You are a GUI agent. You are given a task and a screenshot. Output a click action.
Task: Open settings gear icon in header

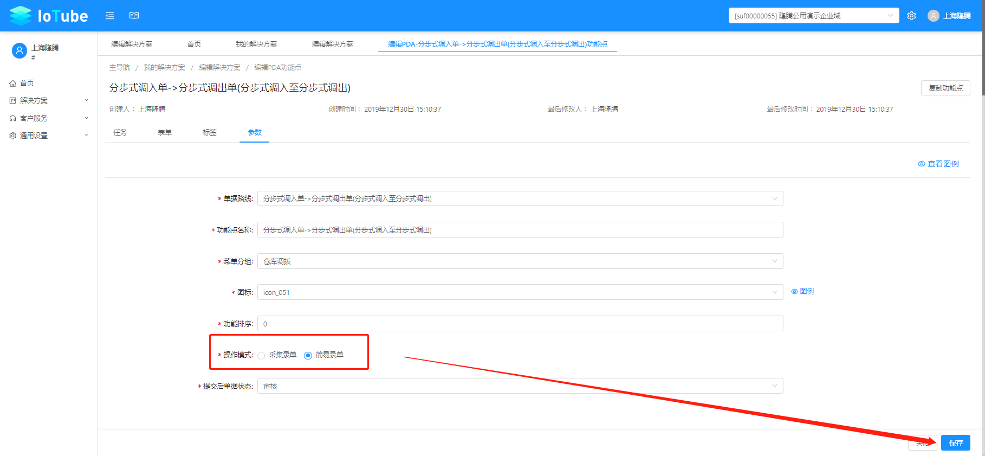(x=912, y=16)
